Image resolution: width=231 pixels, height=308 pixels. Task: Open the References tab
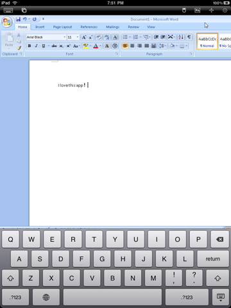click(x=89, y=27)
